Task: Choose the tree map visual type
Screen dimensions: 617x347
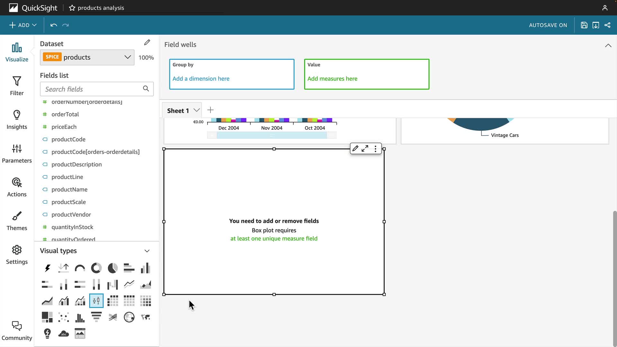Action: pyautogui.click(x=47, y=317)
